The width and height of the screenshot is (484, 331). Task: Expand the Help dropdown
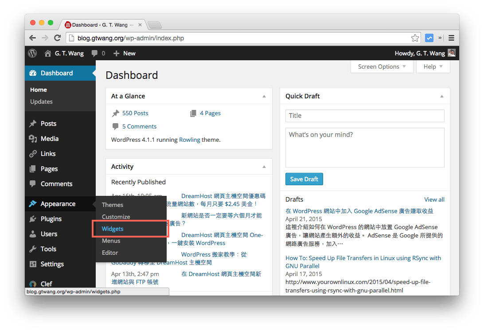pyautogui.click(x=433, y=66)
